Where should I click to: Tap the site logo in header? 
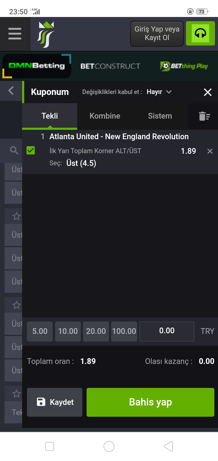pyautogui.click(x=45, y=34)
